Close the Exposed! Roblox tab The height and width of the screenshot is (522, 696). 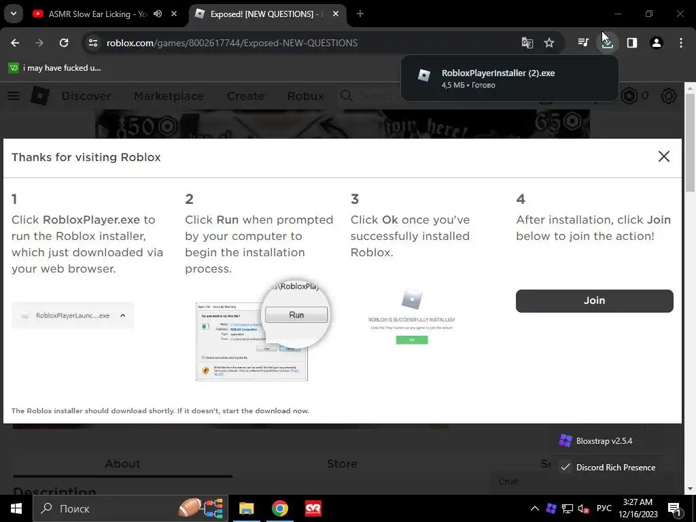pos(336,14)
